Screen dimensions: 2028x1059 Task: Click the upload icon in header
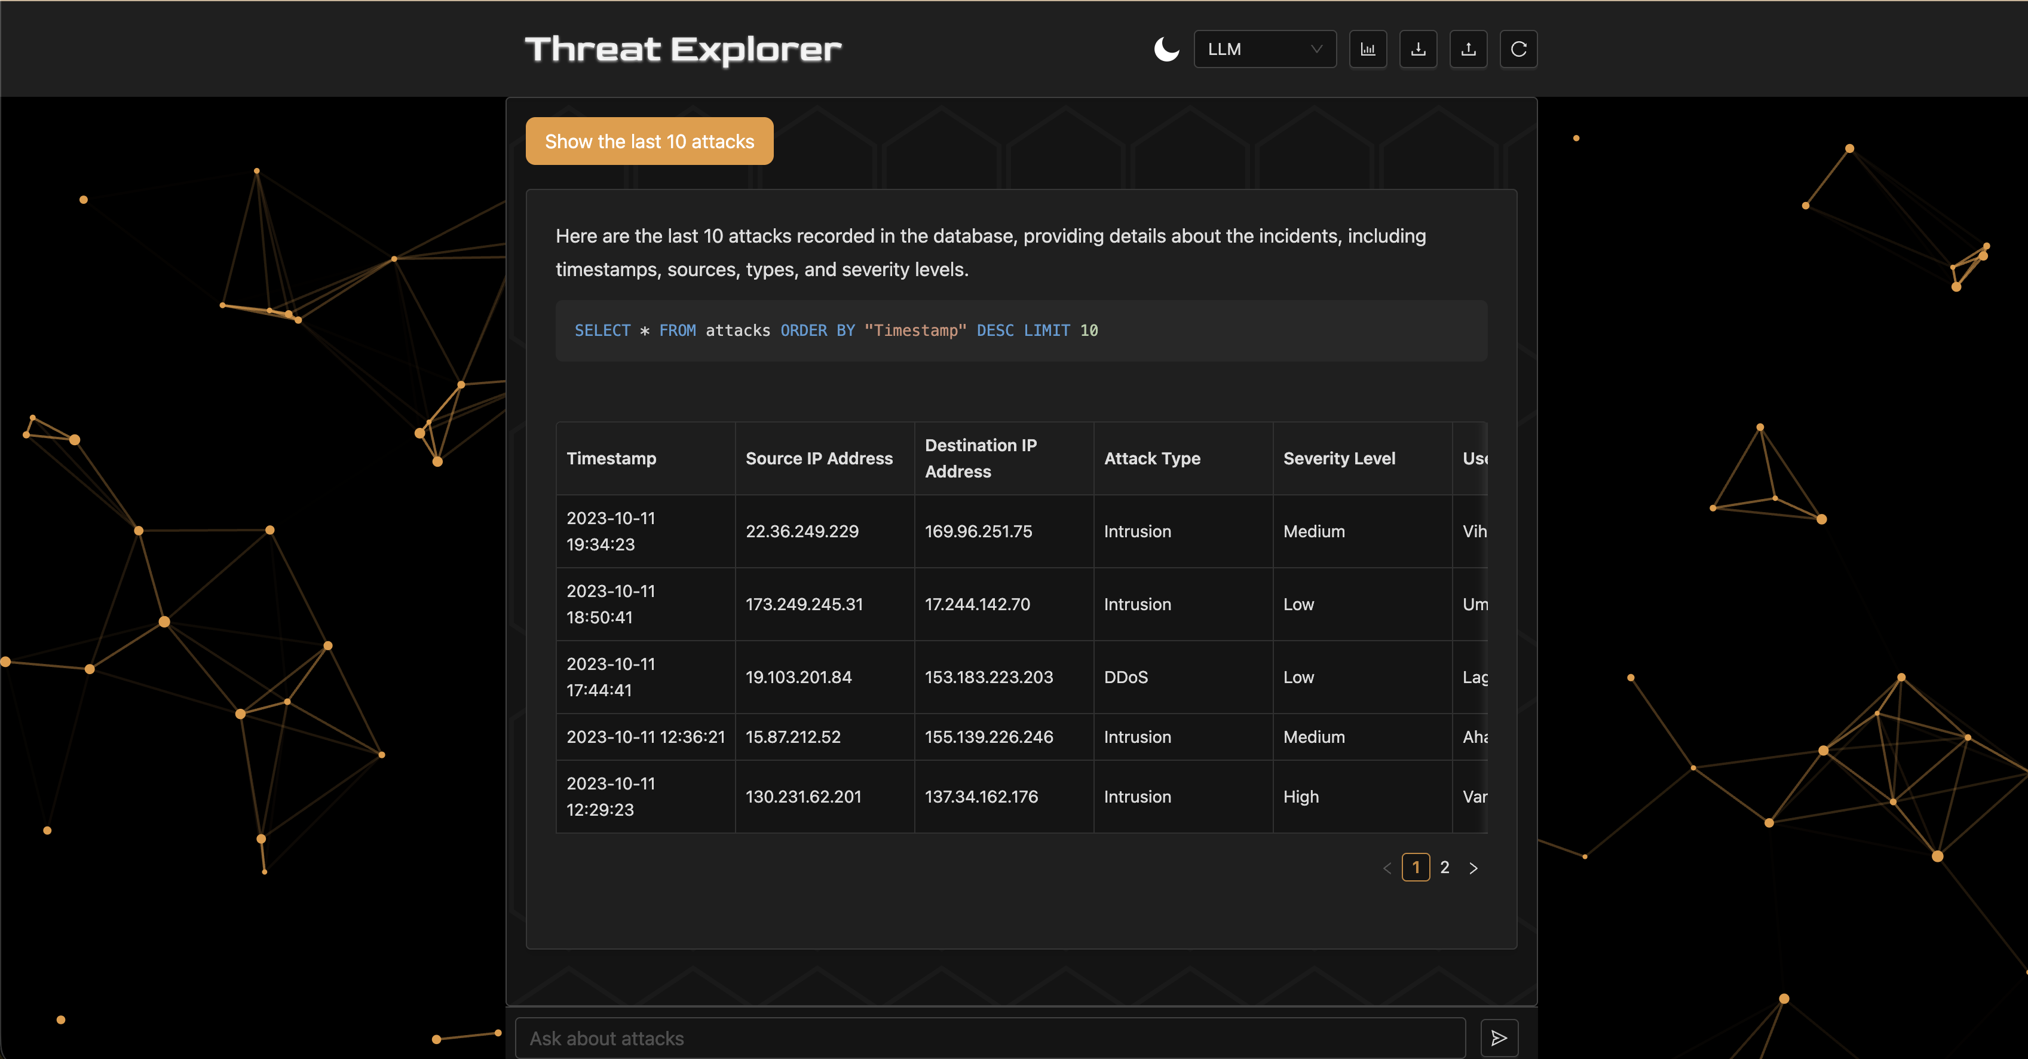tap(1468, 49)
